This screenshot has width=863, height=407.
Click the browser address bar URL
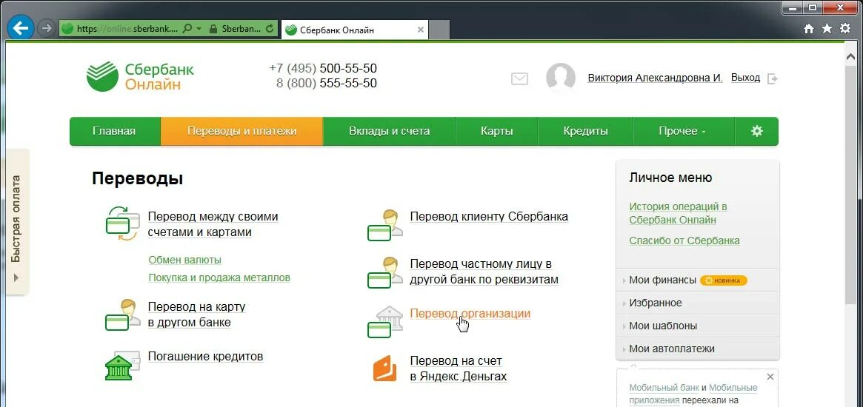tap(127, 29)
